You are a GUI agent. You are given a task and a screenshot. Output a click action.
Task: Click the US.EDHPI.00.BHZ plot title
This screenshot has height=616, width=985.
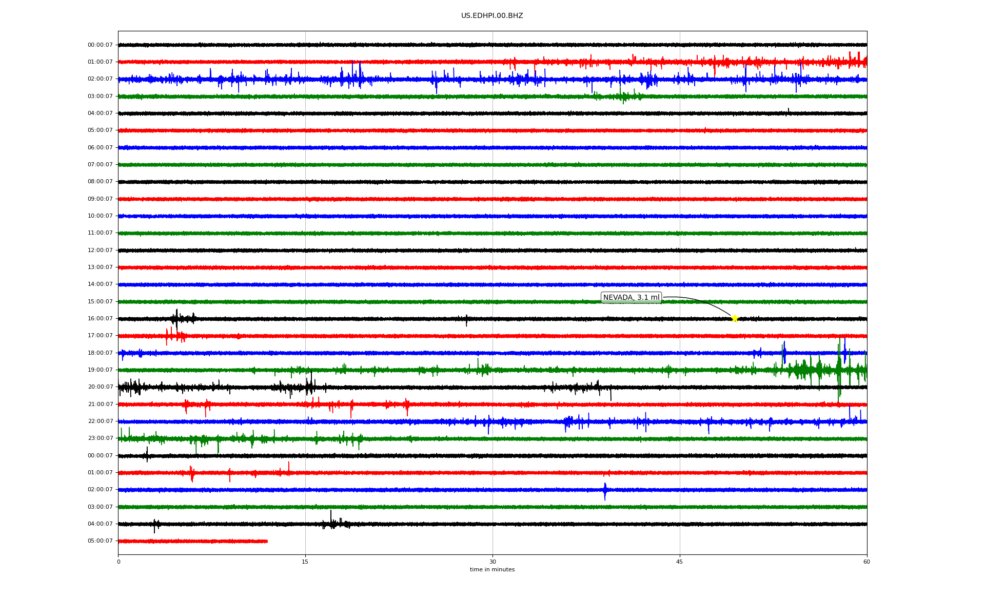pos(492,16)
